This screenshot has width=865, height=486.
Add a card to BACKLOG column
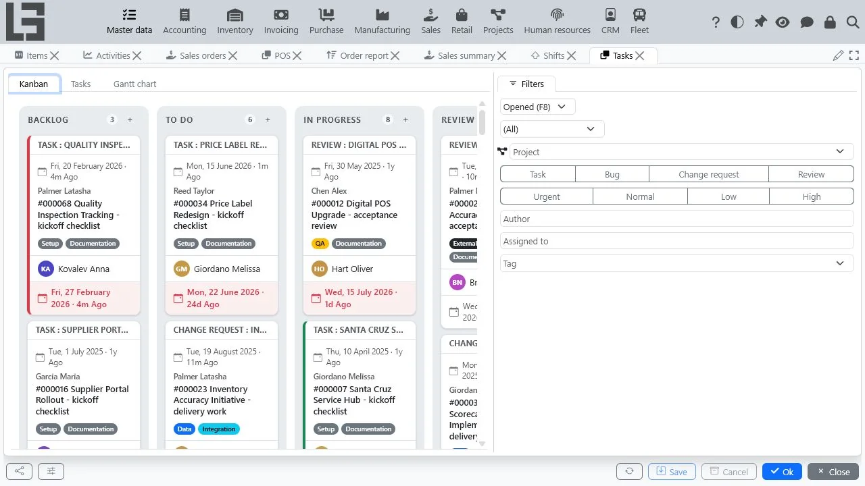130,119
